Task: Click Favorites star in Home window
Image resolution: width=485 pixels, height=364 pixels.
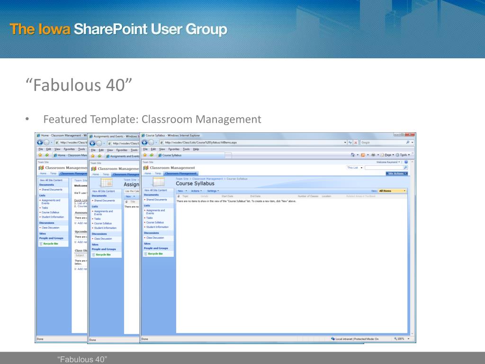Action: pyautogui.click(x=40, y=155)
